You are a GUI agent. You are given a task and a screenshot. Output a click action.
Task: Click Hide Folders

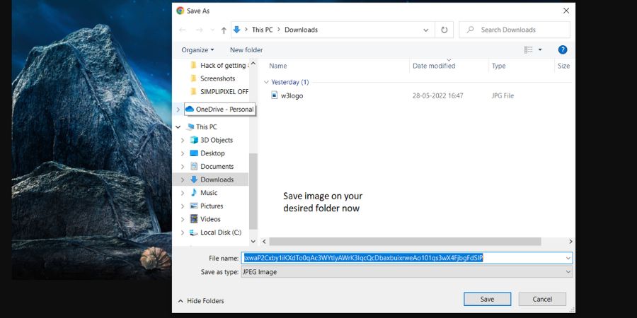click(x=202, y=301)
